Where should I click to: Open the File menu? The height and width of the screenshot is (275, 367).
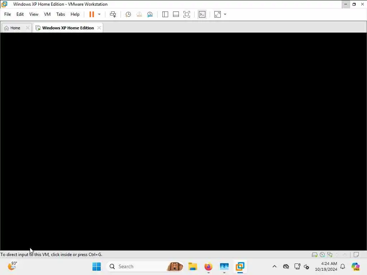[x=8, y=14]
